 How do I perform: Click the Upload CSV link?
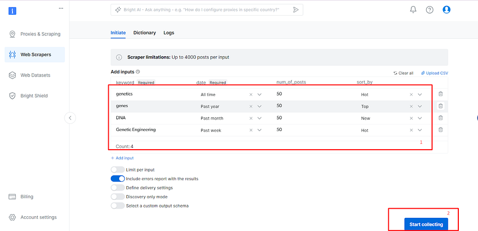tap(434, 73)
